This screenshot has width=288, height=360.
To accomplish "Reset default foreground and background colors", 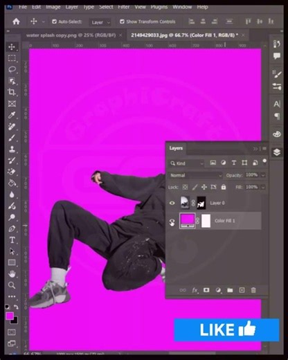I will click(8, 307).
